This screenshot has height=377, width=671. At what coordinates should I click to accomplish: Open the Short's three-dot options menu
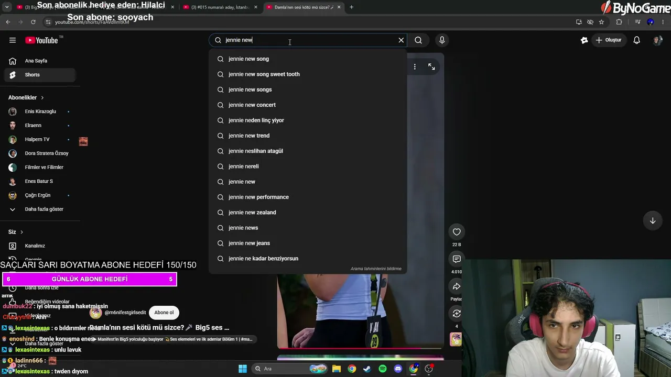[x=415, y=66]
